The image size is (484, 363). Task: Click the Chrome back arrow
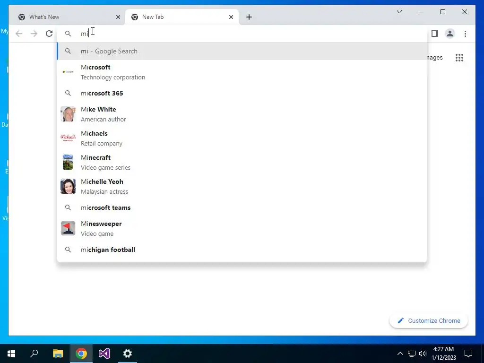19,34
